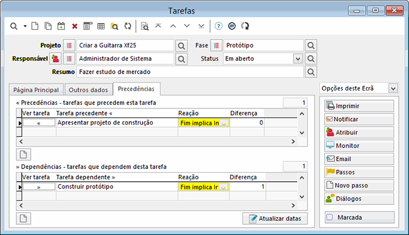This screenshot has width=409, height=235.
Task: Click the Monitor button
Action: [x=359, y=146]
